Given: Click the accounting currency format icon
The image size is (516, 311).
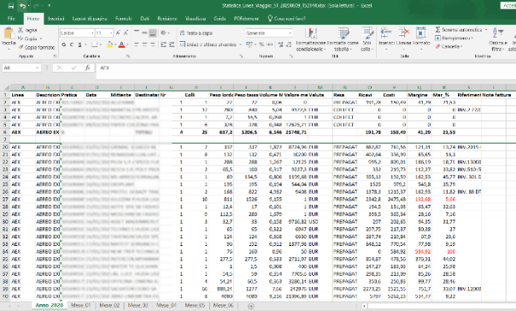Looking at the screenshot, I should click(249, 44).
